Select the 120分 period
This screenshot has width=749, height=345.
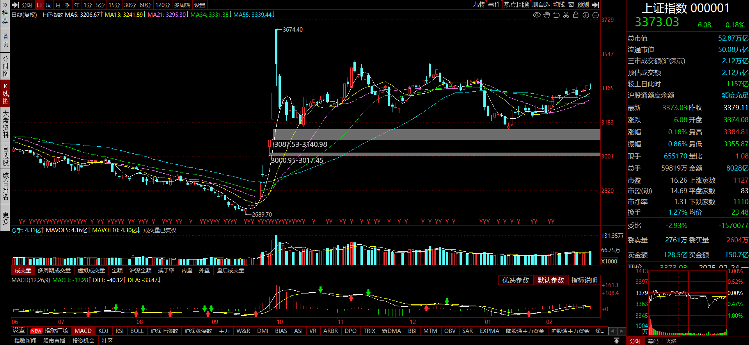click(x=163, y=5)
